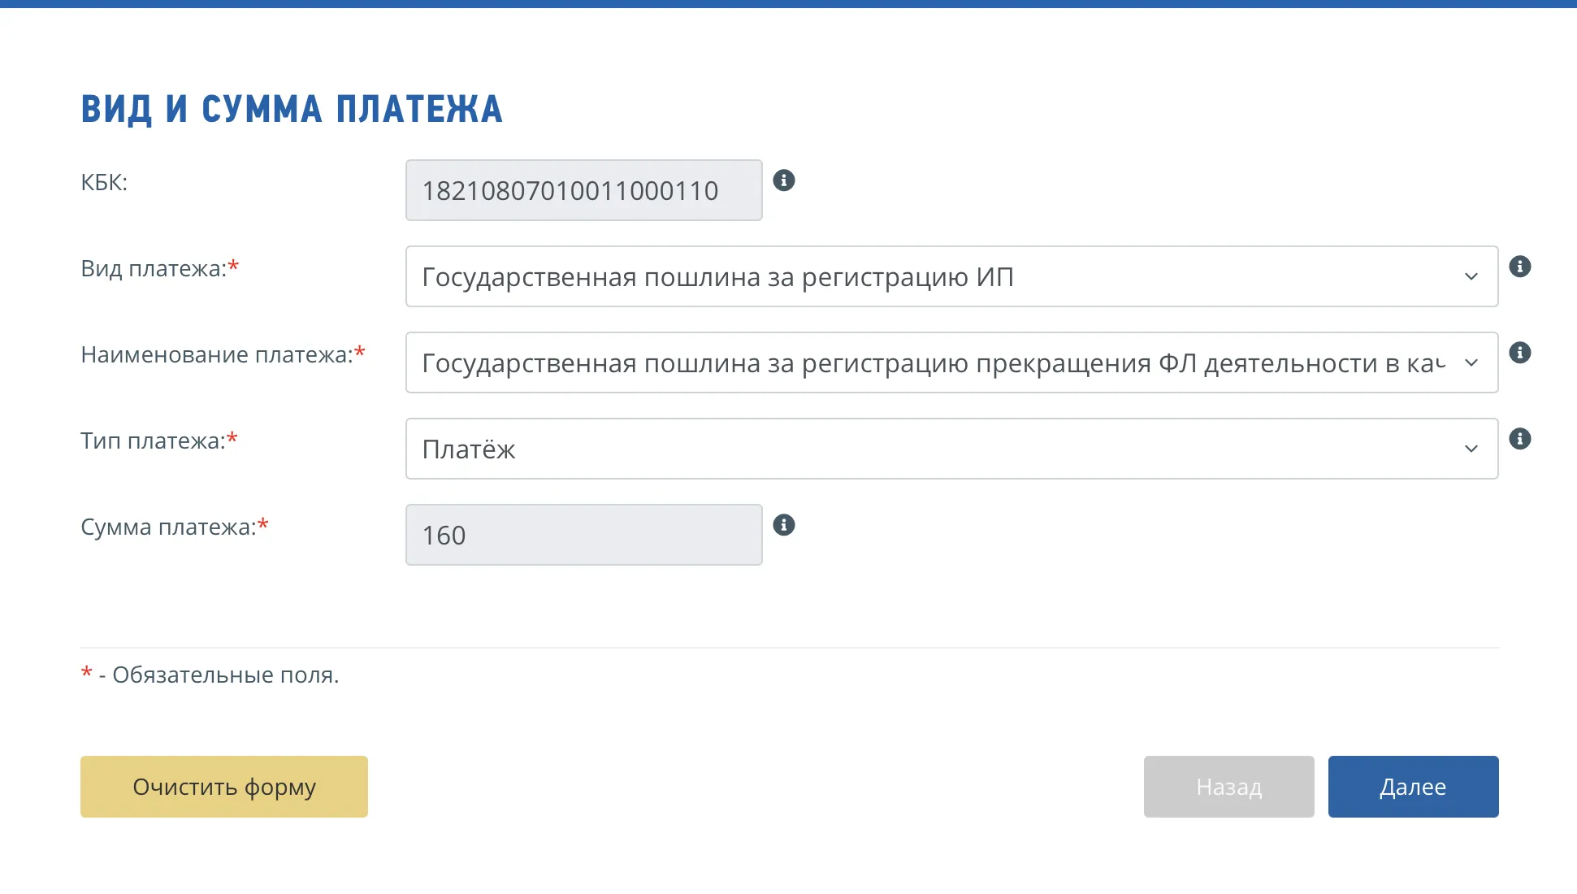Viewport: 1577px width, 894px height.
Task: Click the Очистить форму button
Action: pos(224,786)
